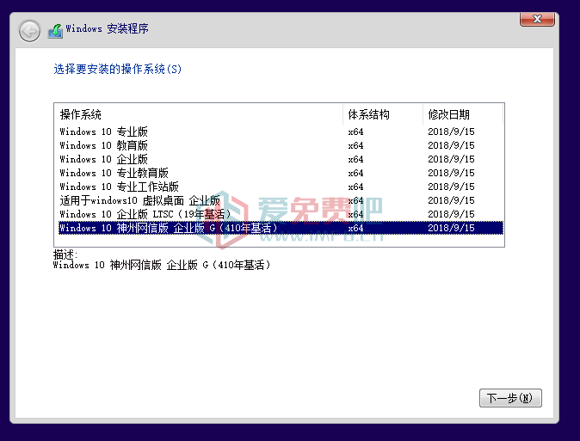The height and width of the screenshot is (441, 580).
Task: Click 2018/9/15 date in LTSC row
Action: coord(451,214)
